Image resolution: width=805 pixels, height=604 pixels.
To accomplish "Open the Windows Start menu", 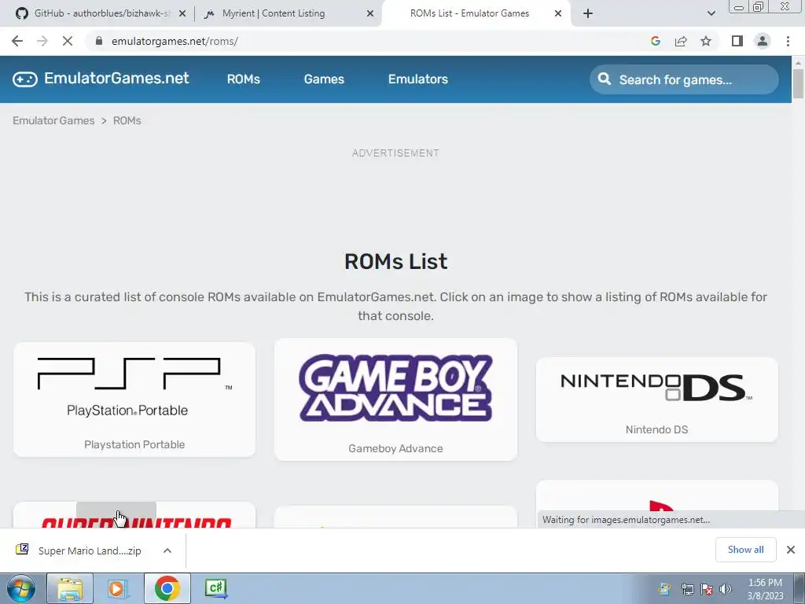I will point(21,588).
